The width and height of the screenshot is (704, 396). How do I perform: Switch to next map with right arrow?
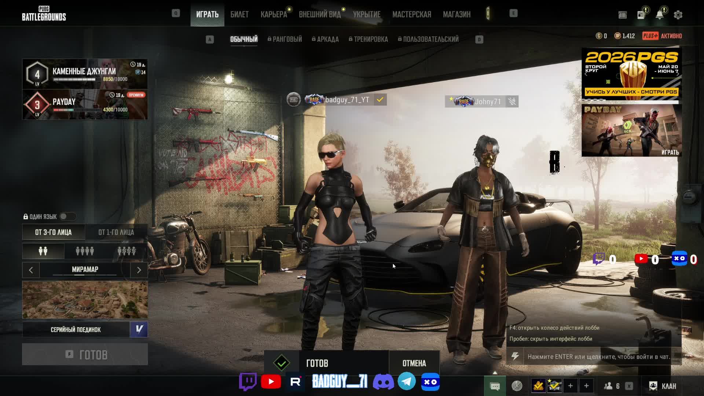(x=139, y=270)
